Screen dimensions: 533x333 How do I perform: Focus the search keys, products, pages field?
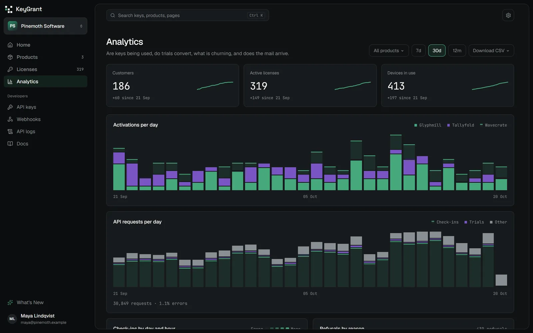pos(188,15)
